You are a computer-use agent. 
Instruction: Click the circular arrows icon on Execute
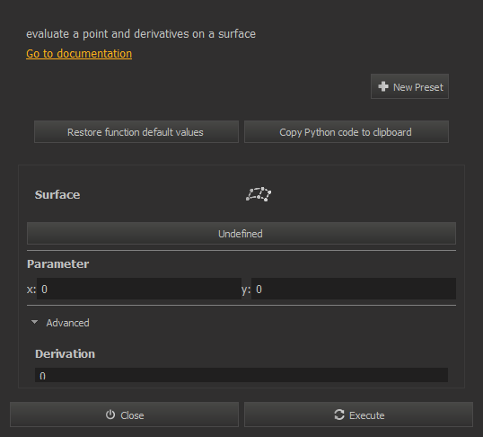[x=339, y=415]
